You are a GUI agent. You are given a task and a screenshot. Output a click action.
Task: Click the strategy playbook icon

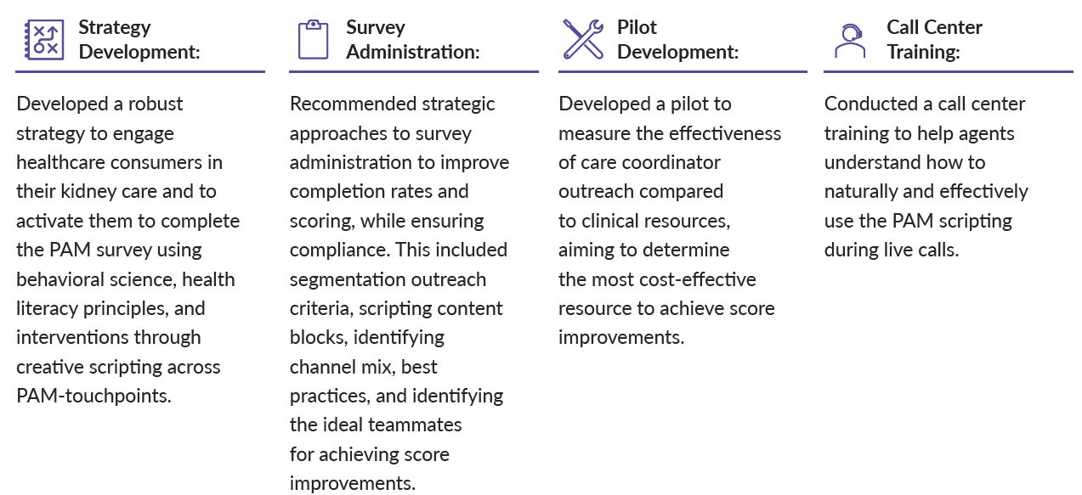pos(42,40)
